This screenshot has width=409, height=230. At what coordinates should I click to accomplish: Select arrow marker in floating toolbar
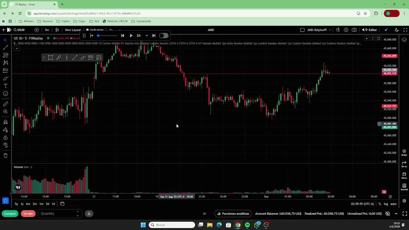[x=58, y=57]
